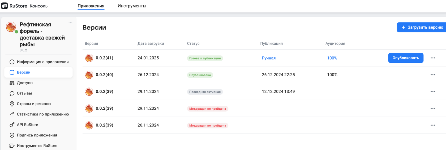Open the more options for version 0.0.2(41)
Image resolution: width=446 pixels, height=150 pixels.
[433, 58]
